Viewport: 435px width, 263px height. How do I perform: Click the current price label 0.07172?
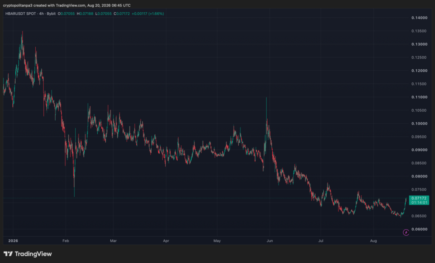click(419, 198)
